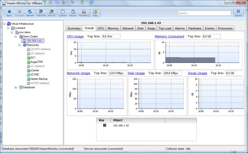Collapse the Virtual Infrastructure root node
This screenshot has height=153, width=248.
pos(4,24)
